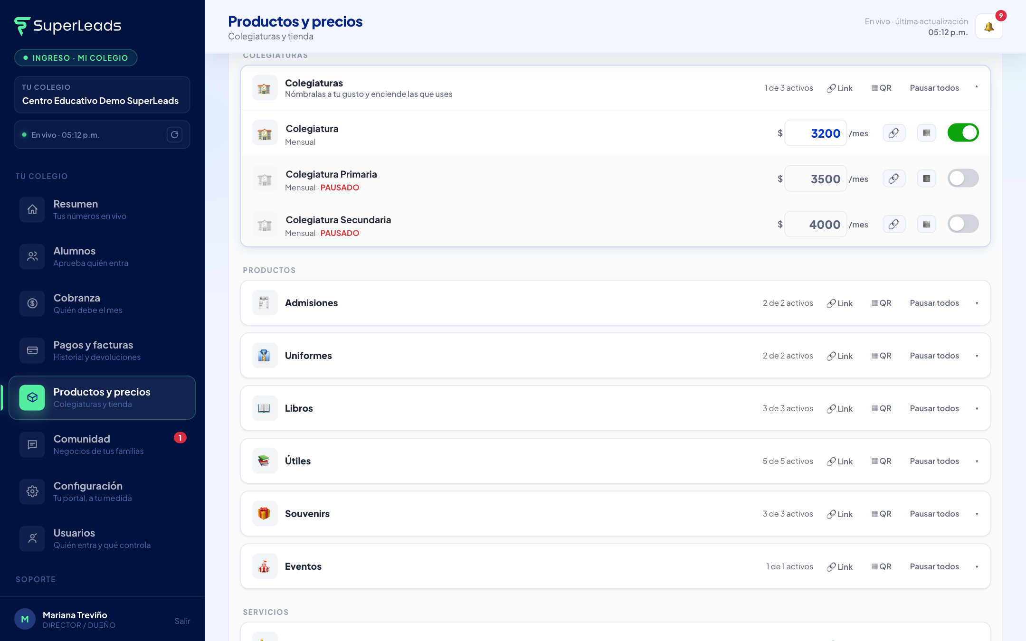Click Salir to log out

[x=182, y=621]
